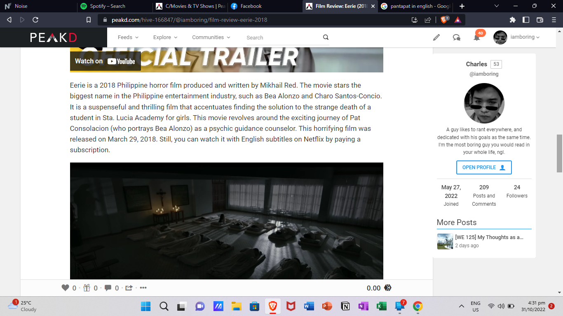Viewport: 563px width, 316px height.
Task: Click the reblog share arrow icon
Action: 129,288
